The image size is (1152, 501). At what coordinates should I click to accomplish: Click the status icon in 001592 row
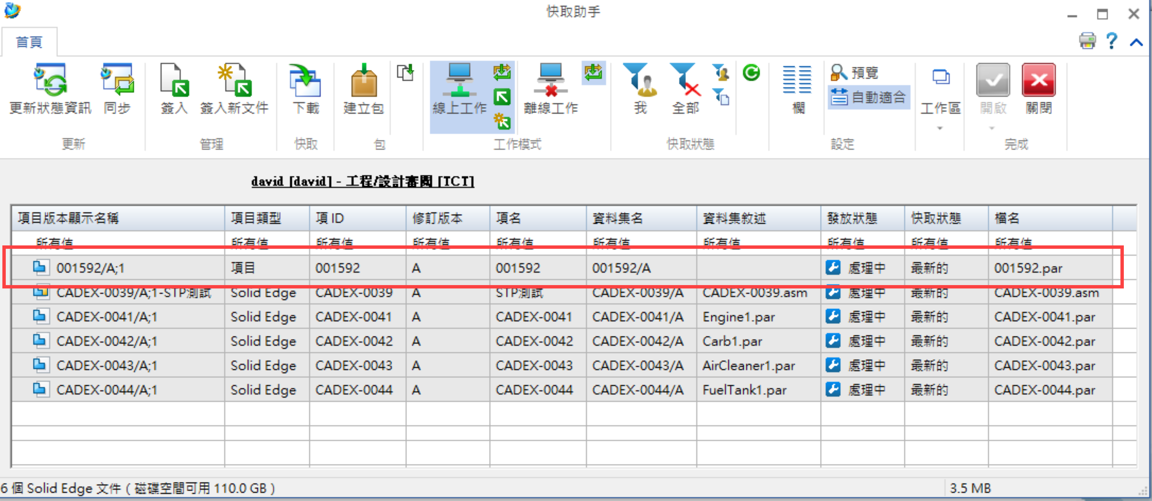click(x=833, y=267)
